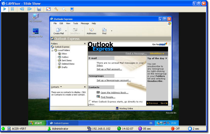Screen dimensions: 210x134
Task: Close the Contacts pane
Action: pyautogui.click(x=85, y=87)
